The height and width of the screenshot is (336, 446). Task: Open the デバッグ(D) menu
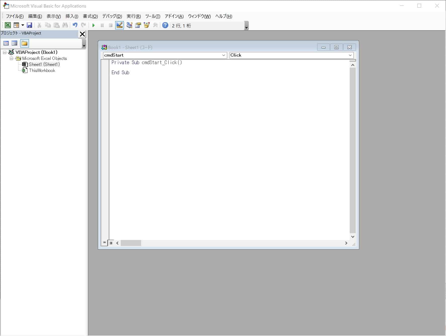112,16
